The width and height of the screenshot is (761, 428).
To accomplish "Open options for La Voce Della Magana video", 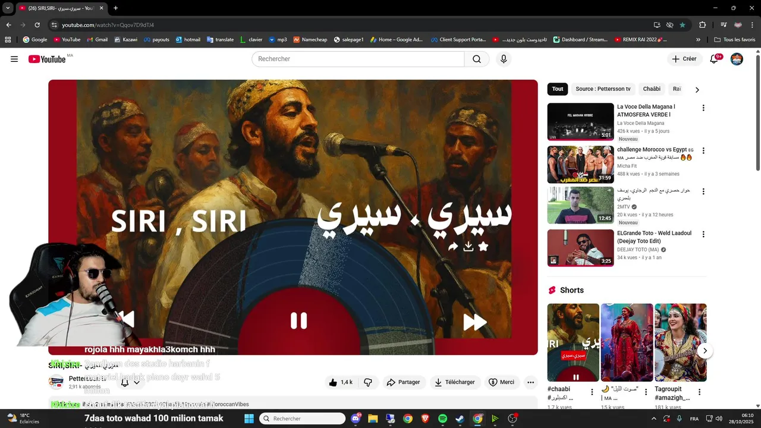I will tap(703, 108).
